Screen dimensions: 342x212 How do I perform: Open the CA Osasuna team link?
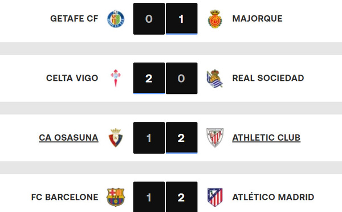(68, 137)
